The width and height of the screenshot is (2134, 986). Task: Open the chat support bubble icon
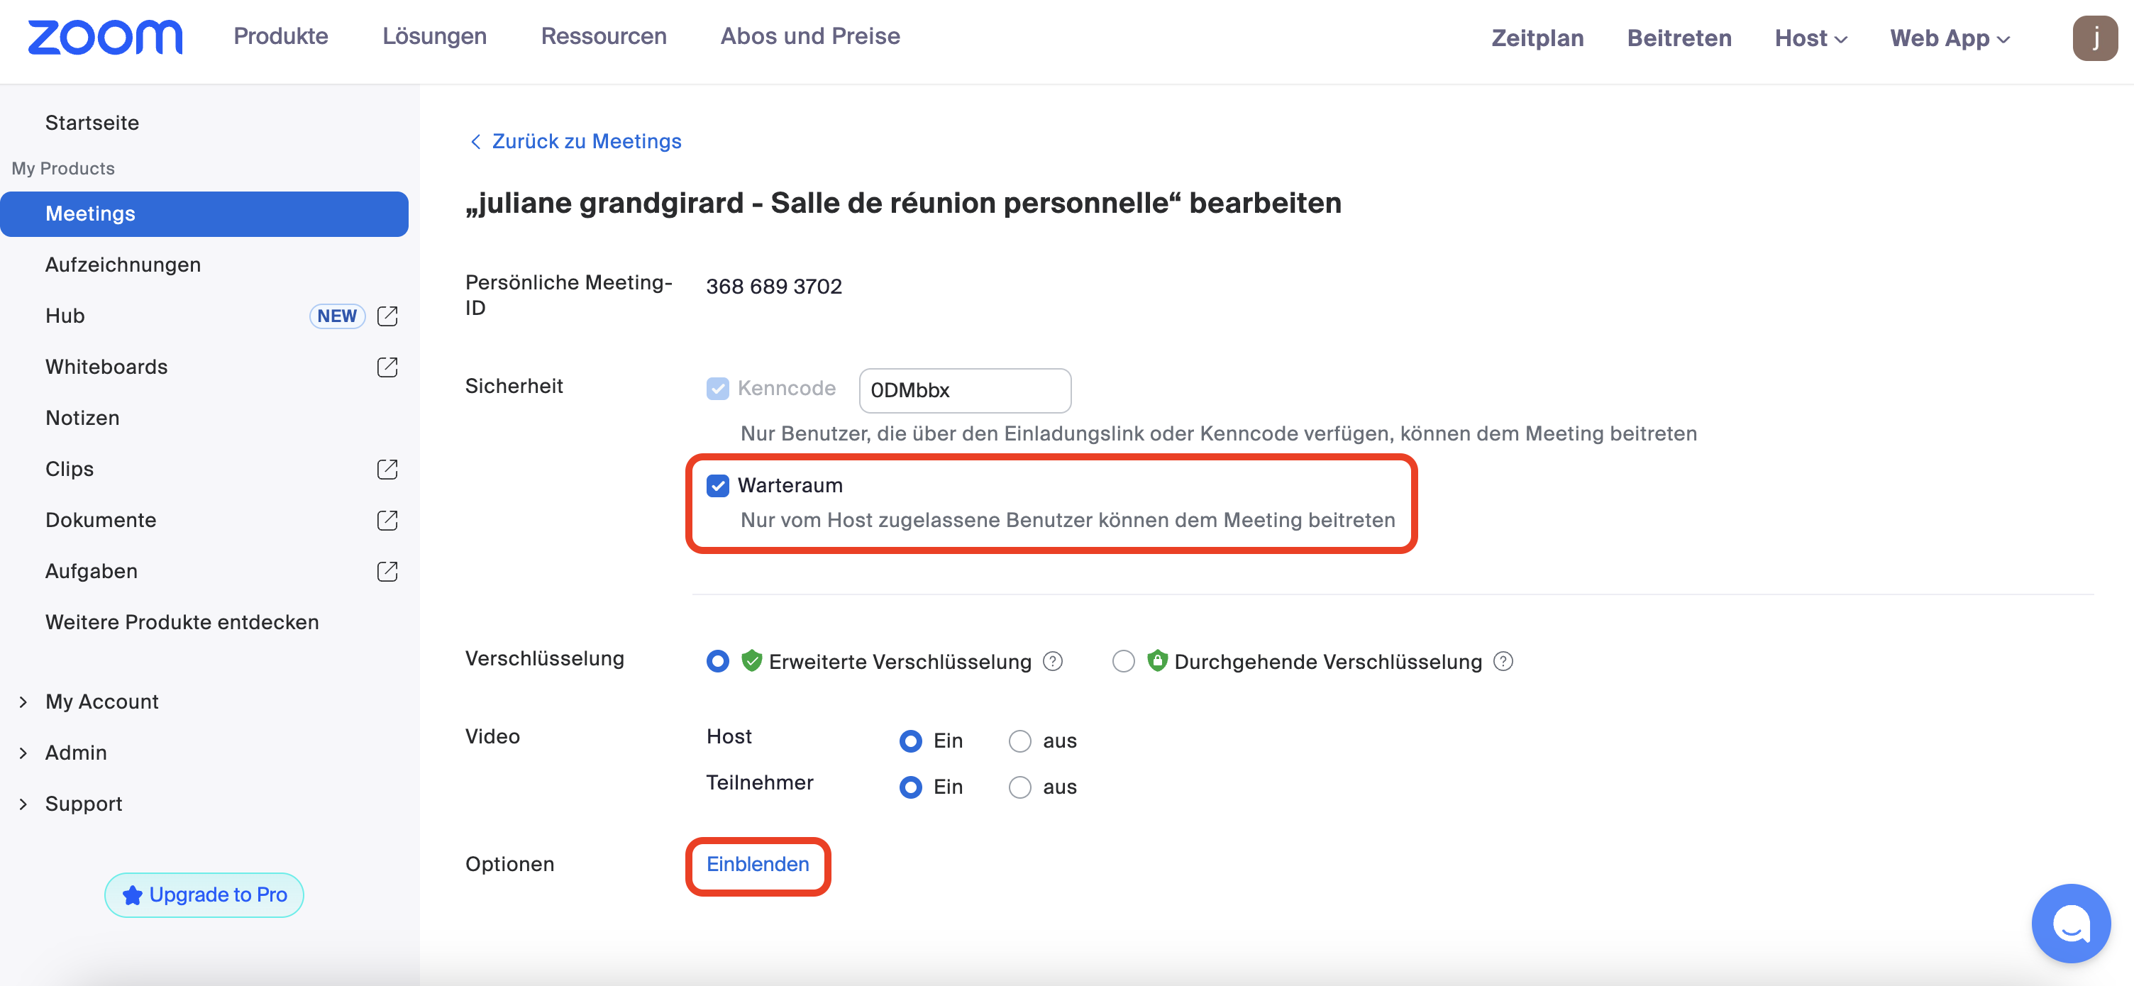pos(2070,922)
